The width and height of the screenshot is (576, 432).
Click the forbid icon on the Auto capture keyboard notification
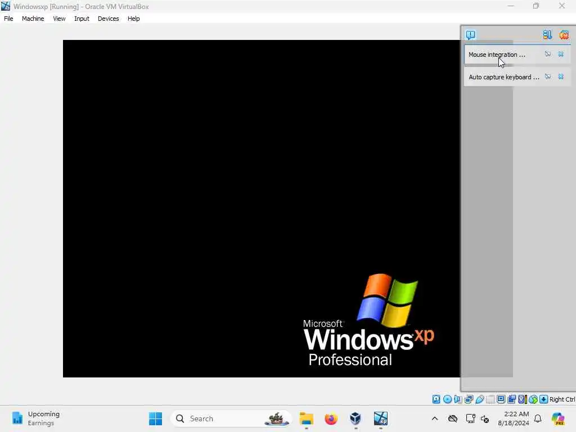pos(548,76)
